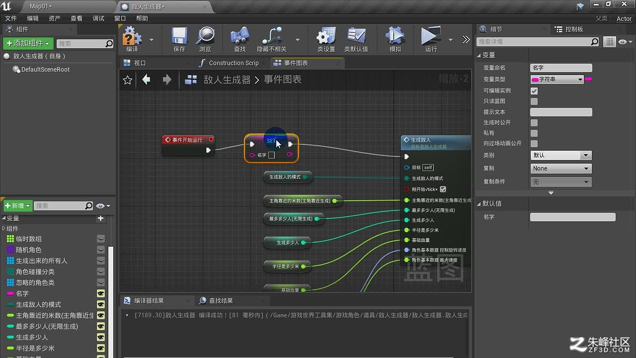This screenshot has width=636, height=358.
Task: Compile the blueprint with 编译 icon
Action: point(132,39)
